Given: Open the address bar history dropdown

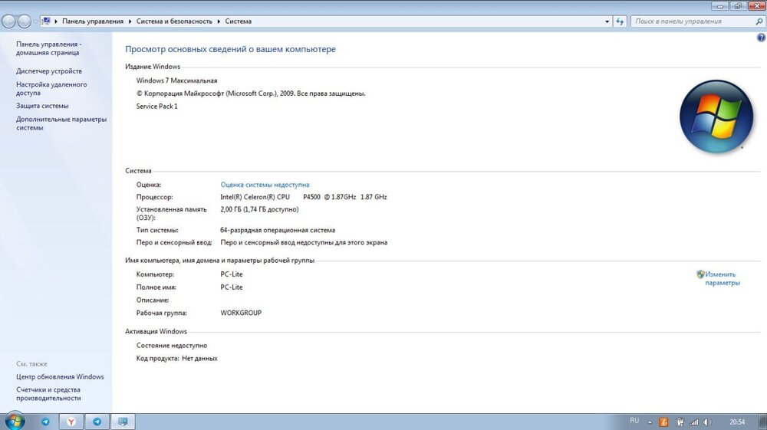Looking at the screenshot, I should (x=607, y=21).
